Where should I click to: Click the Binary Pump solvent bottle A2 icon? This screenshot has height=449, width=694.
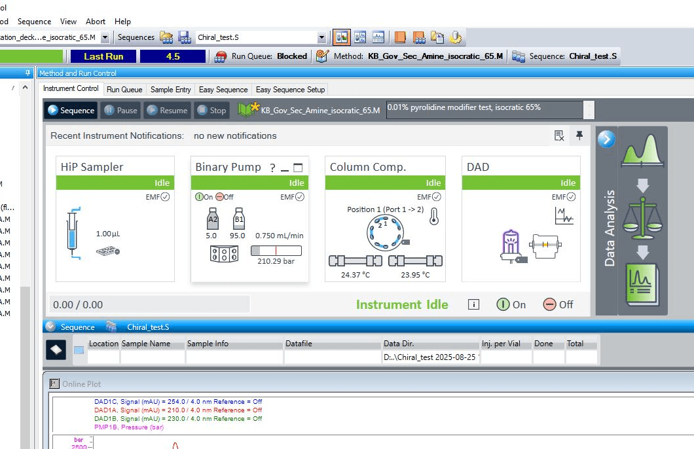pyautogui.click(x=211, y=219)
